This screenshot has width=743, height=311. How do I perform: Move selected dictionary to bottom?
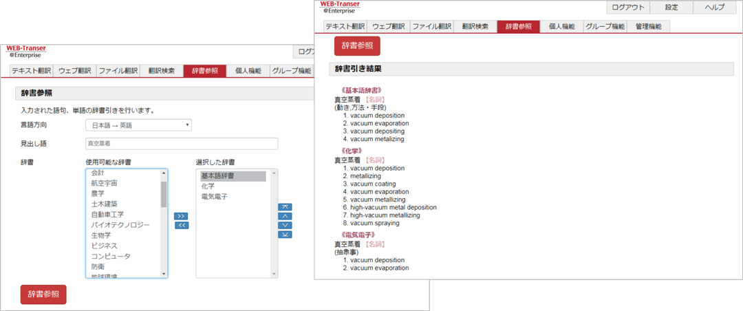point(285,234)
